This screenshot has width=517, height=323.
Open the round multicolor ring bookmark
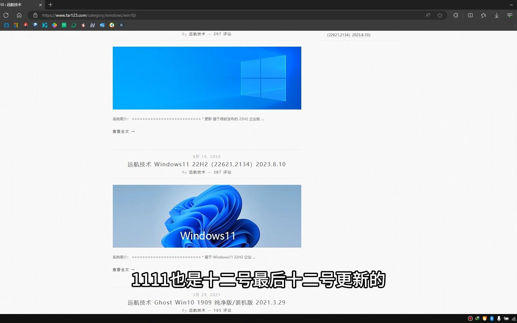pos(112,25)
